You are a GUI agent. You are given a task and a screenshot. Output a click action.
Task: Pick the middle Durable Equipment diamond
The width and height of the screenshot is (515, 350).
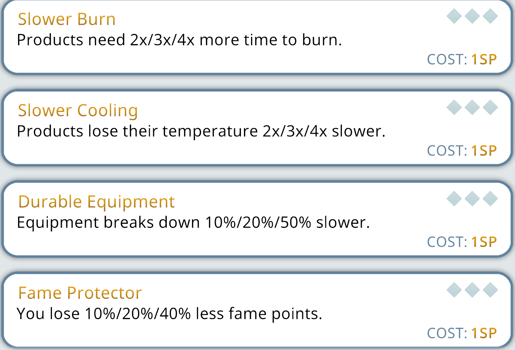[x=472, y=199]
